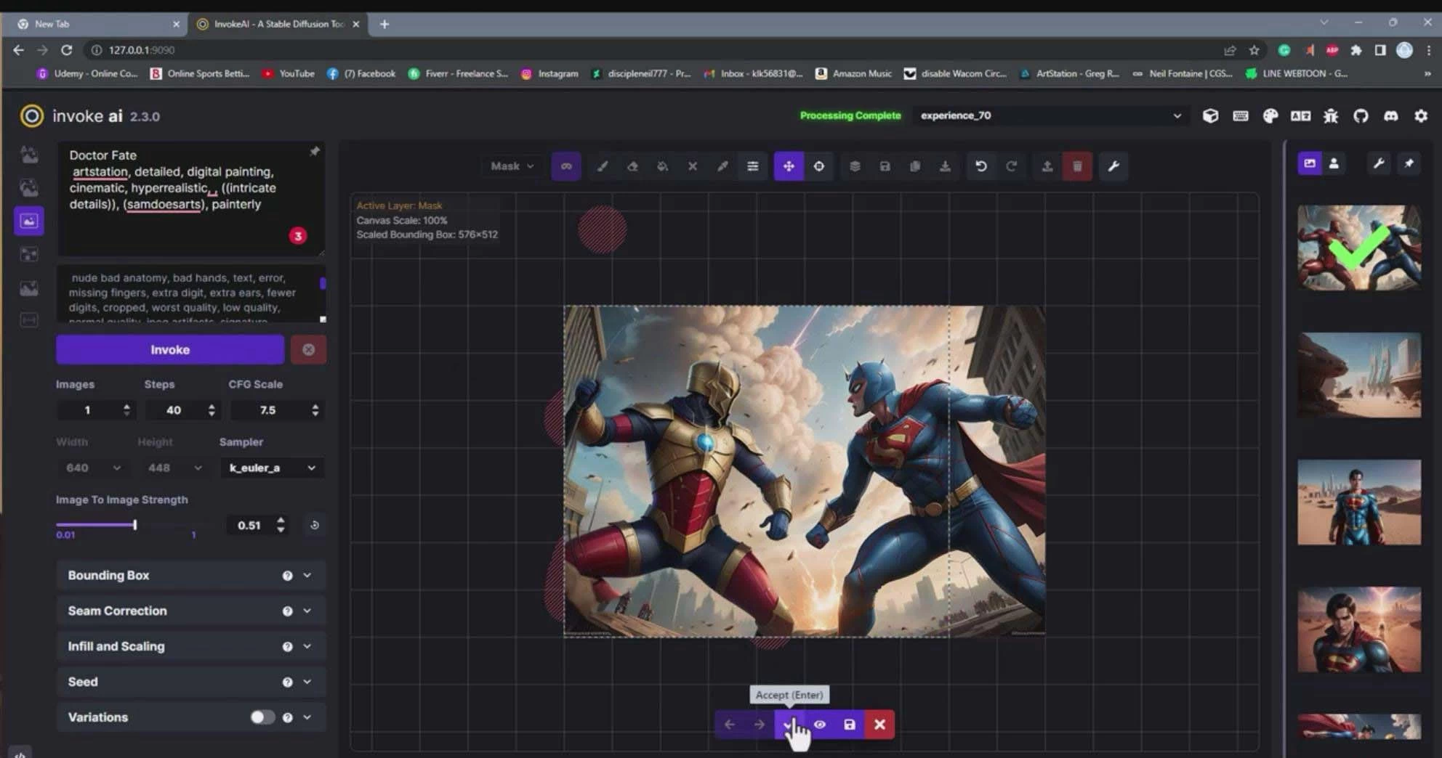1442x758 pixels.
Task: Open canvas settings with the wrench icon
Action: click(1113, 166)
